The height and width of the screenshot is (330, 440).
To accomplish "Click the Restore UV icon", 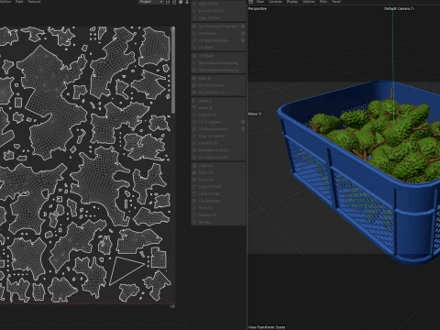I will point(194,214).
